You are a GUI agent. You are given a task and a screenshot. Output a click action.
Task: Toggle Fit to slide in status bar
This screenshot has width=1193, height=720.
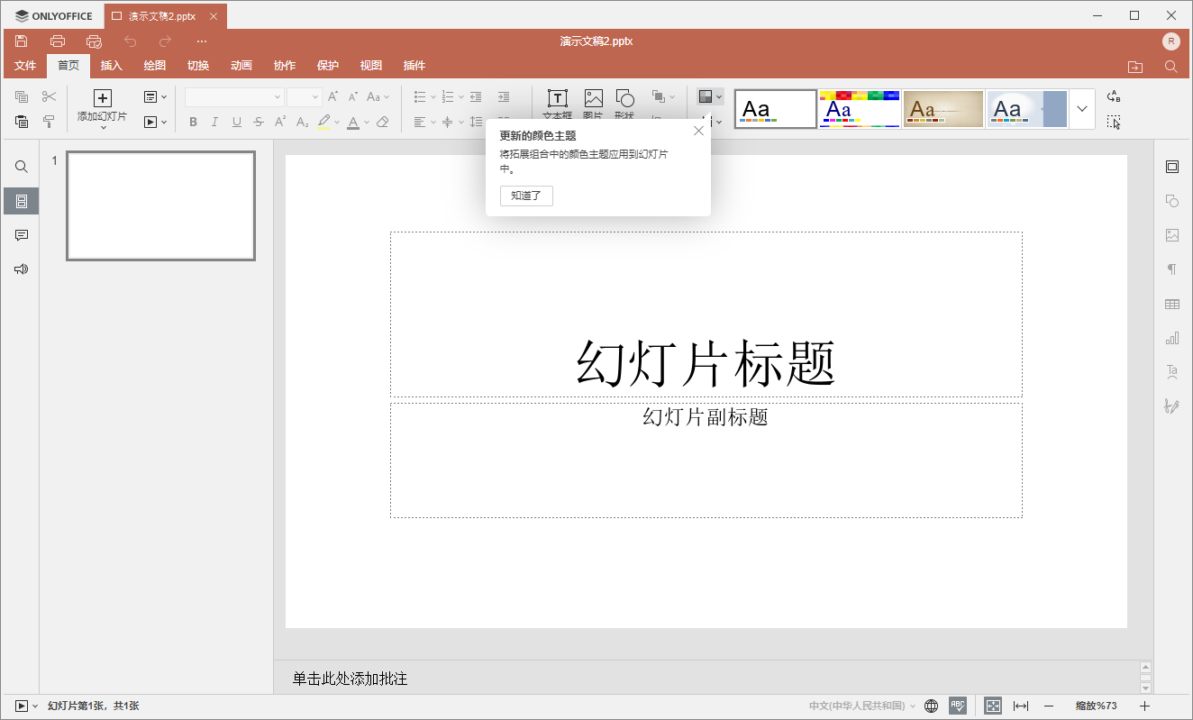pyautogui.click(x=993, y=706)
